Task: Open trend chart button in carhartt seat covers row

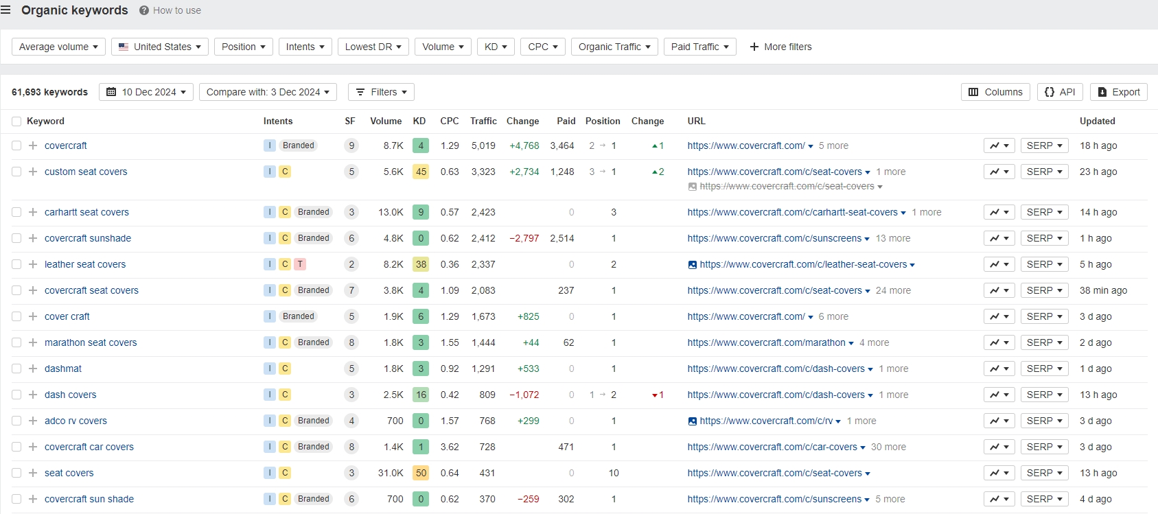Action: pos(999,212)
